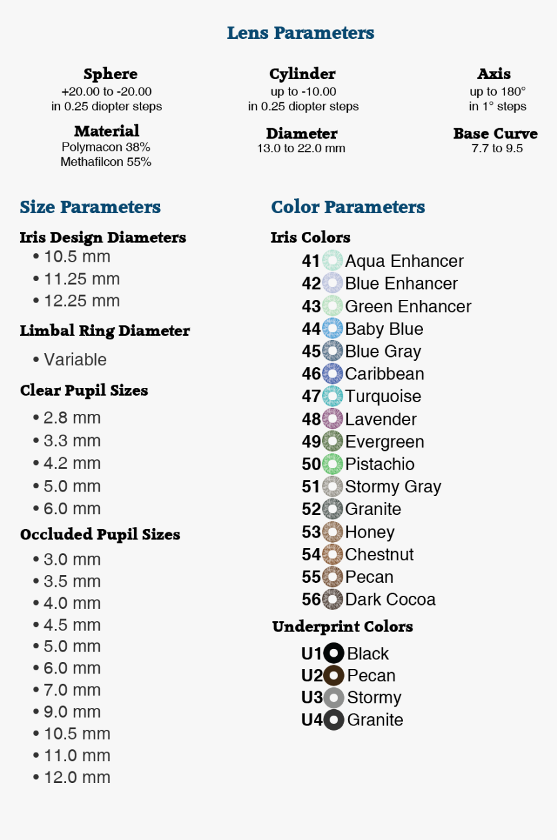Pick the Pistachio iris icon

pyautogui.click(x=332, y=464)
